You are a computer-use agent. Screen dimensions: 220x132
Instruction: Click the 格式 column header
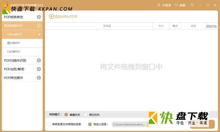pos(175,26)
